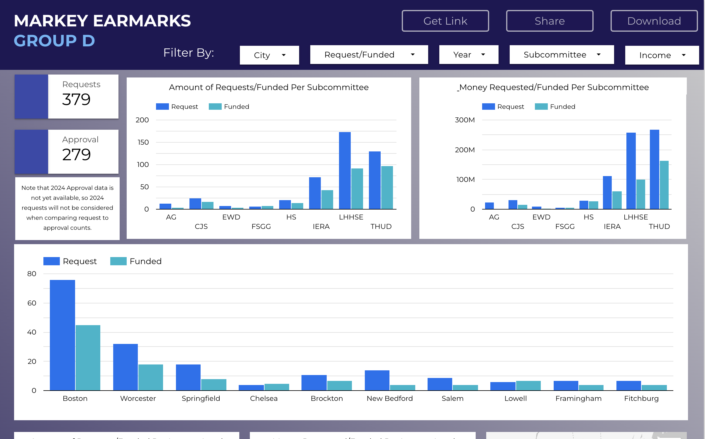Click the Brockton Request bar
Image resolution: width=705 pixels, height=439 pixels.
point(314,383)
